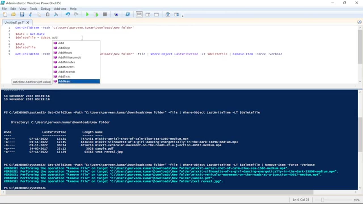Screen dimensions: 363x204
Task: Undo the last edit
Action: tap(67, 14)
